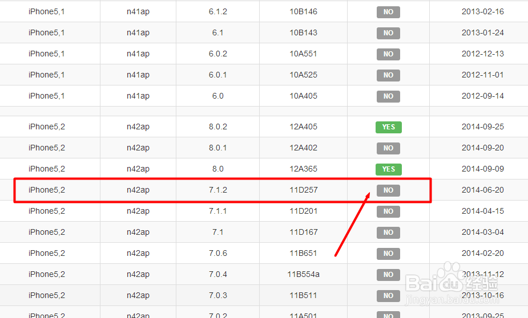Select version cell 7.0.3
The image size is (528, 318).
point(218,295)
